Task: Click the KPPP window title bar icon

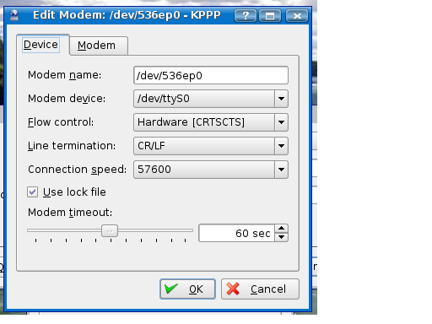Action: click(13, 15)
